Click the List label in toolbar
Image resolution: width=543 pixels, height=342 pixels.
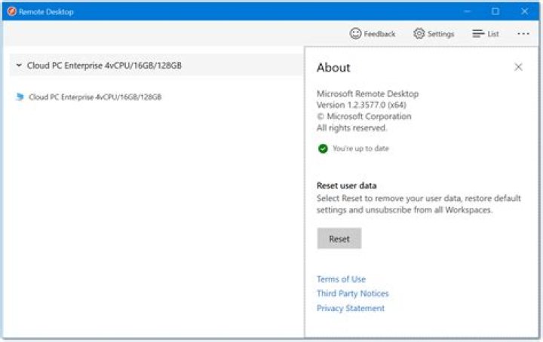tap(493, 34)
